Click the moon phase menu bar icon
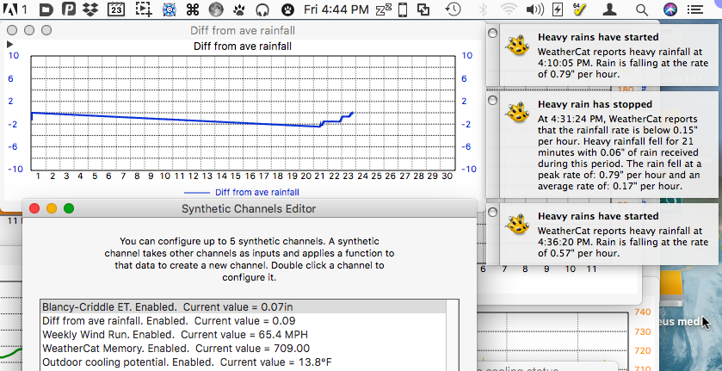Viewport: 722px width, 371px height. [216, 9]
